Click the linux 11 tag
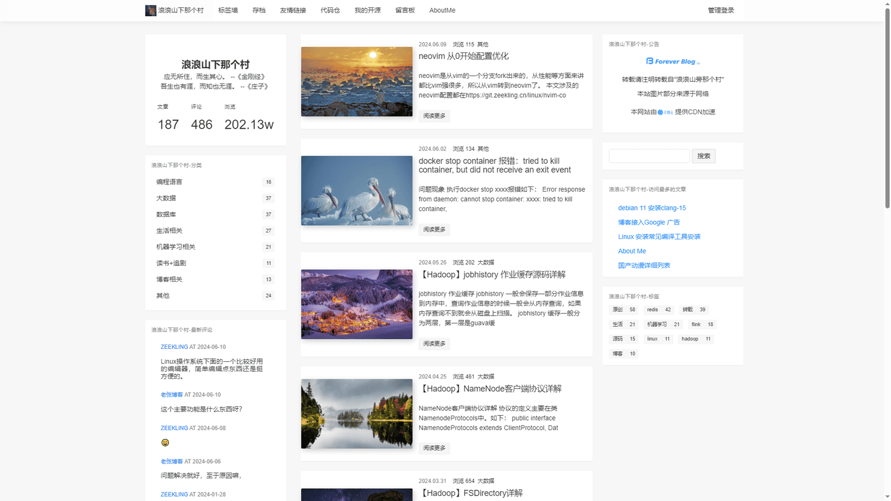 [658, 339]
